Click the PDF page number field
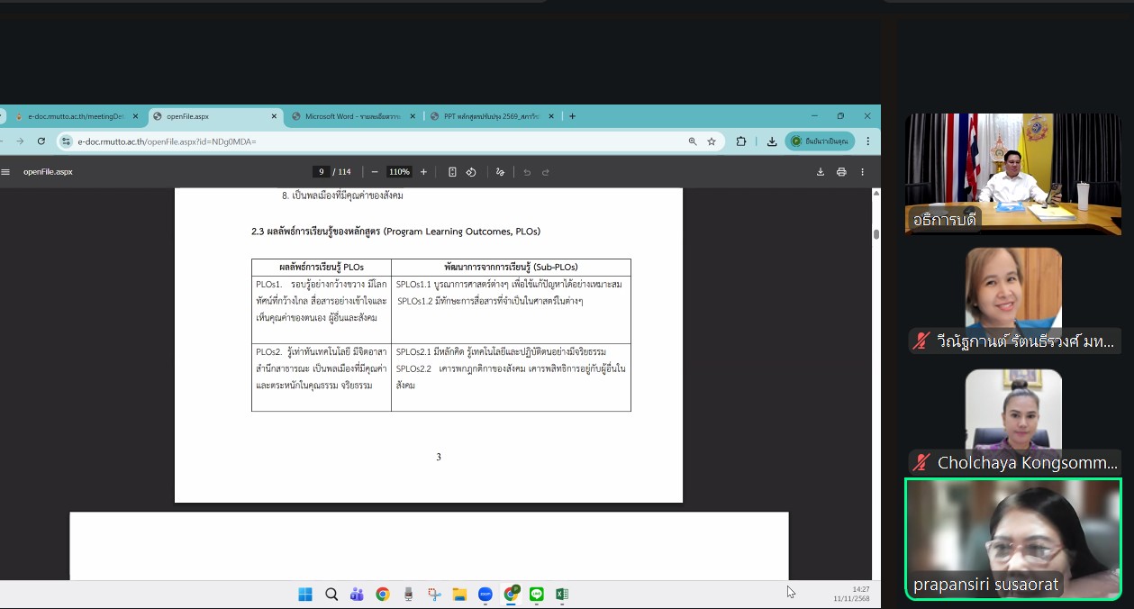1134x609 pixels. (321, 172)
